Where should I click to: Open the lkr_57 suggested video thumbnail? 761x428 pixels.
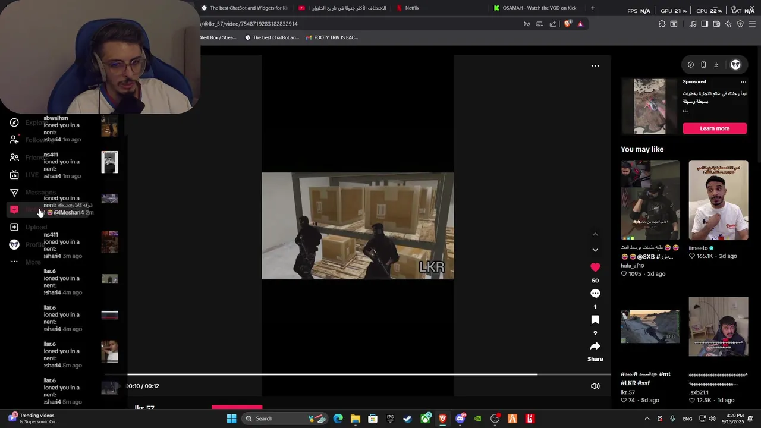point(650,326)
